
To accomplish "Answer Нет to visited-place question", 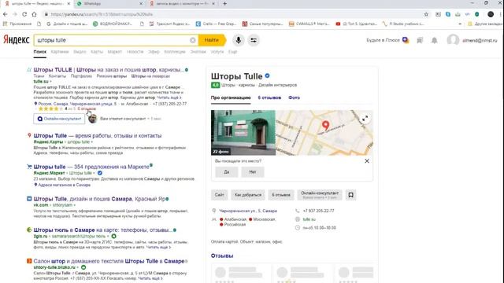I will pyautogui.click(x=253, y=172).
